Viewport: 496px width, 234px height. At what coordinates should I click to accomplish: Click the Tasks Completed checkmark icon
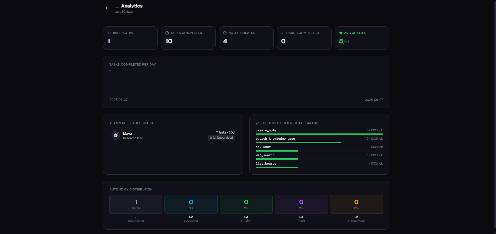tap(167, 33)
